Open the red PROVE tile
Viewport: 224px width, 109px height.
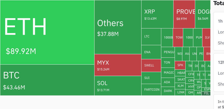point(184,14)
